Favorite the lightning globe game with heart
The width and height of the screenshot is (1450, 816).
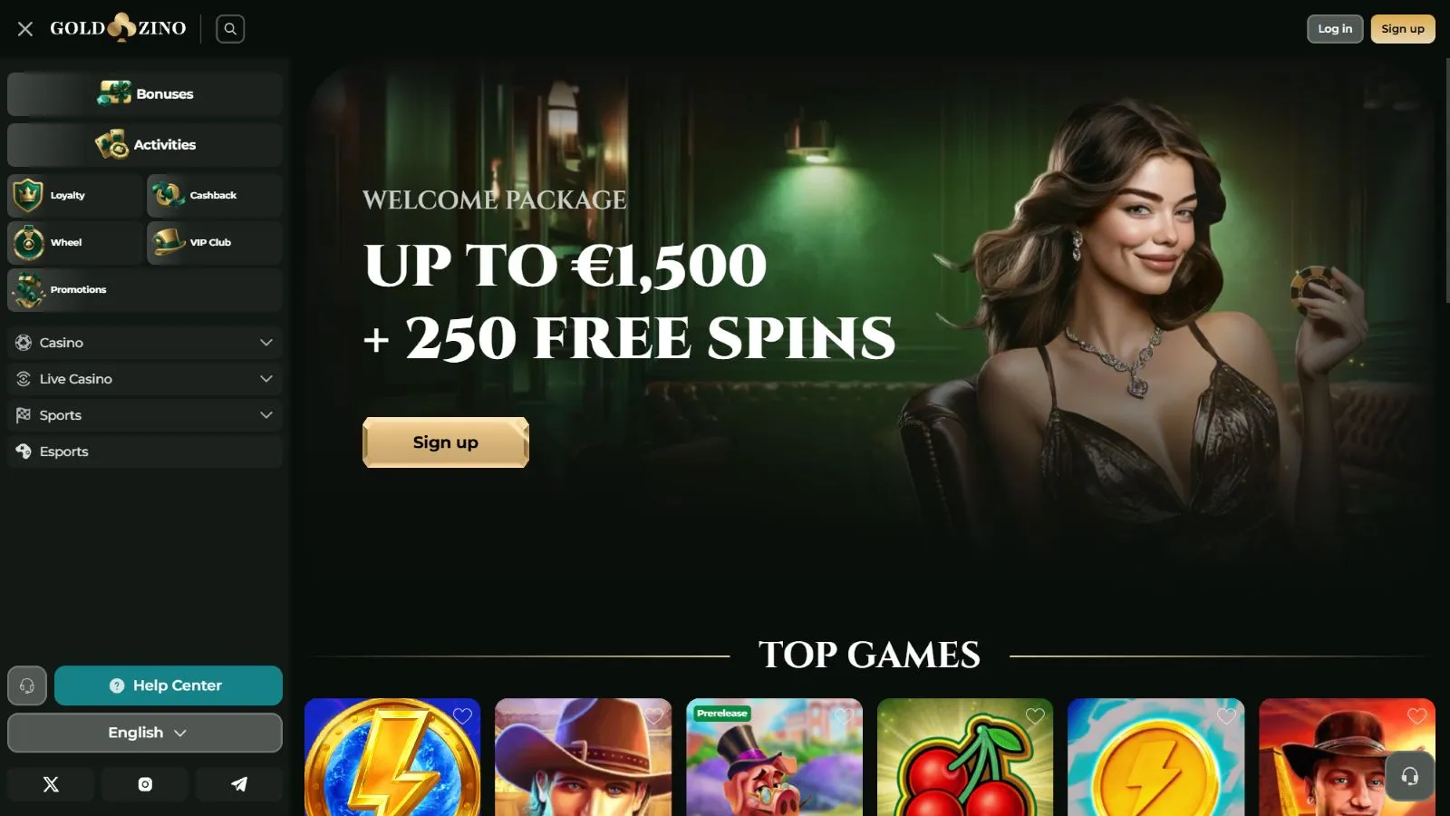[462, 716]
